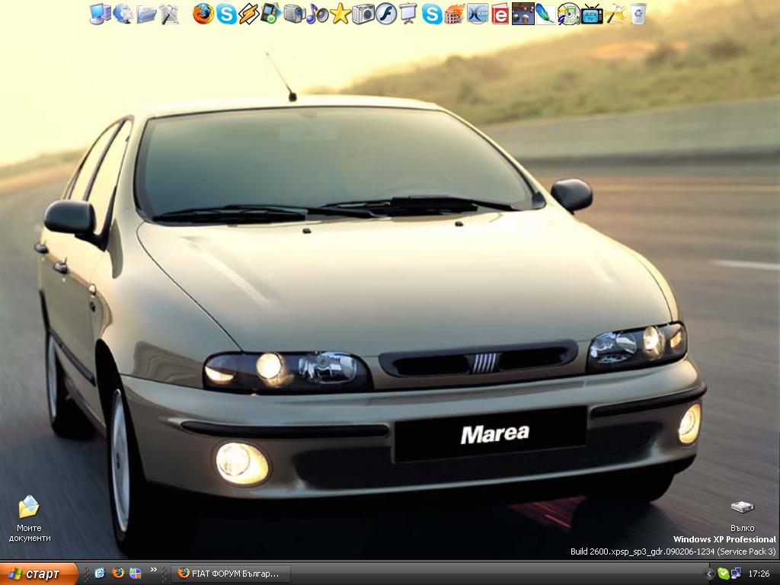Viewport: 780px width, 585px height.
Task: Open the presentation screen icon in the dock
Action: pos(408,14)
